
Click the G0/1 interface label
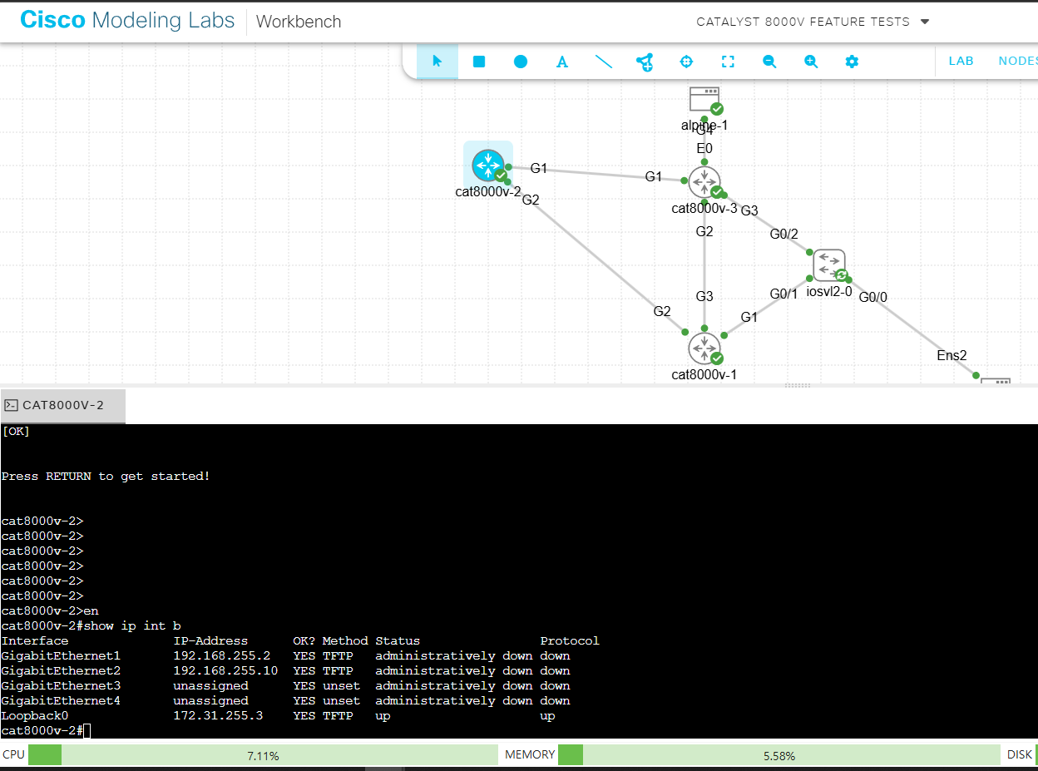coord(783,294)
